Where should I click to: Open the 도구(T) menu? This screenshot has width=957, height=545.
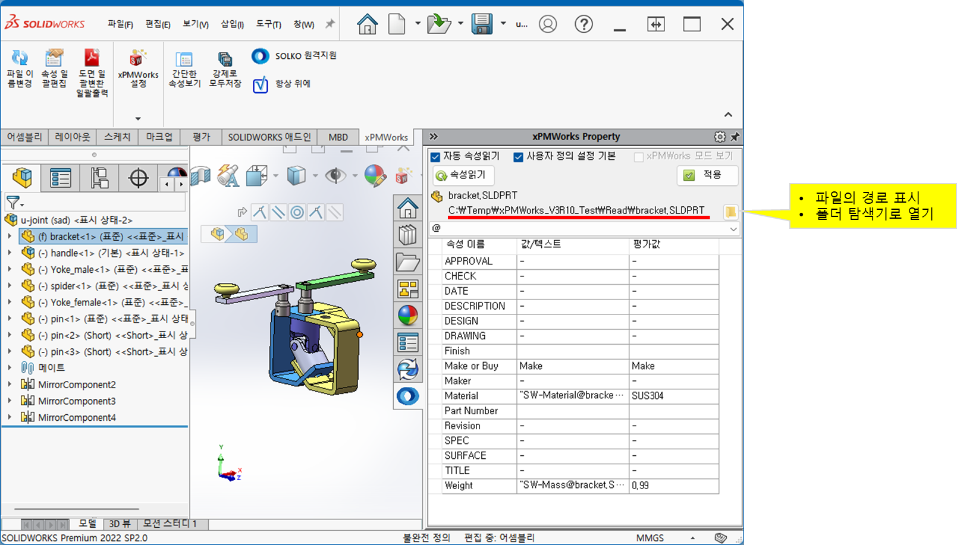[x=268, y=24]
